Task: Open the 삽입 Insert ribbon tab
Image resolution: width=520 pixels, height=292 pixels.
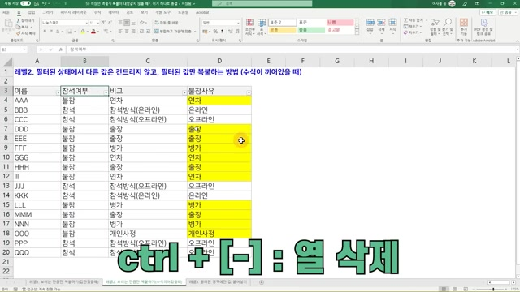Action: (32, 12)
